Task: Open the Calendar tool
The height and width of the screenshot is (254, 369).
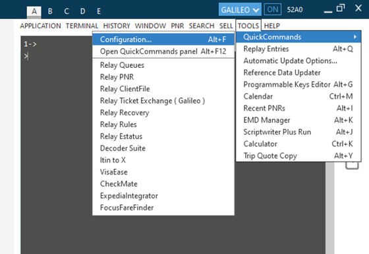Action: (x=298, y=96)
